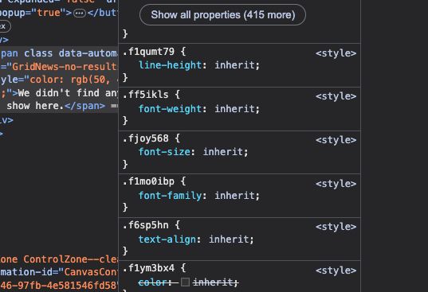Click the line-height property name

pos(170,65)
